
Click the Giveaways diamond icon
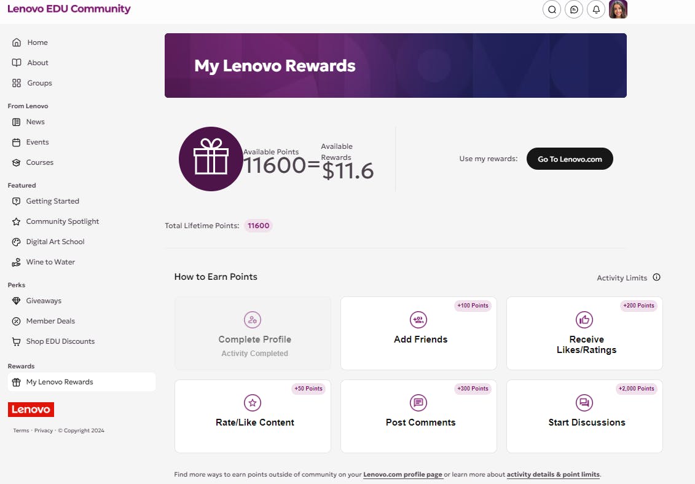(x=17, y=301)
